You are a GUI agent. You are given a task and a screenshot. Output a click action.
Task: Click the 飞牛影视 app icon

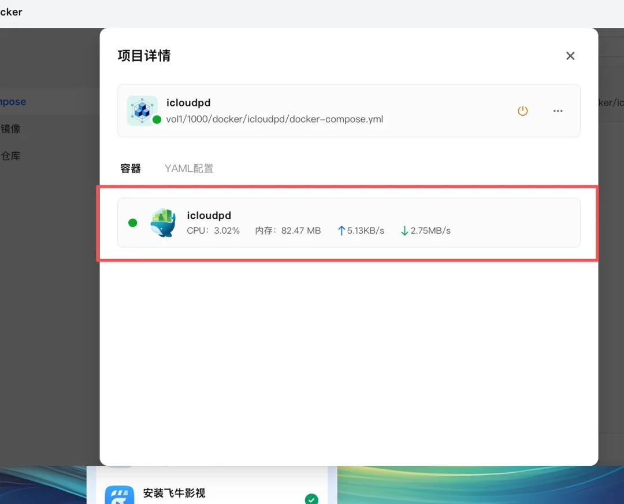(x=120, y=495)
